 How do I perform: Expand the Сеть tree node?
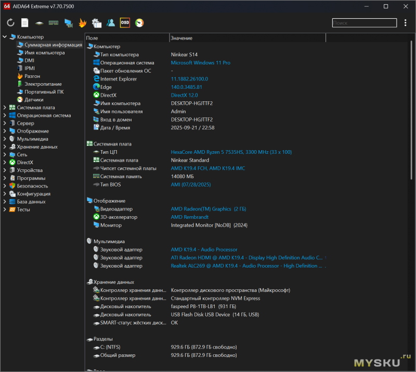(x=5, y=155)
